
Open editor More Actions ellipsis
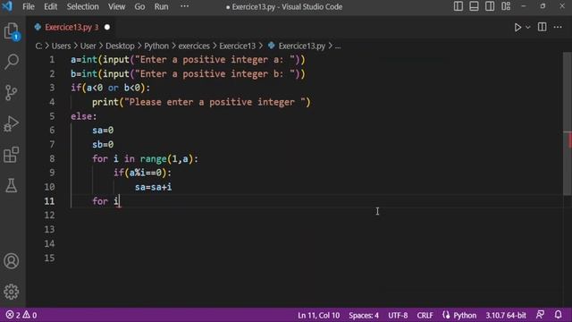tap(558, 27)
